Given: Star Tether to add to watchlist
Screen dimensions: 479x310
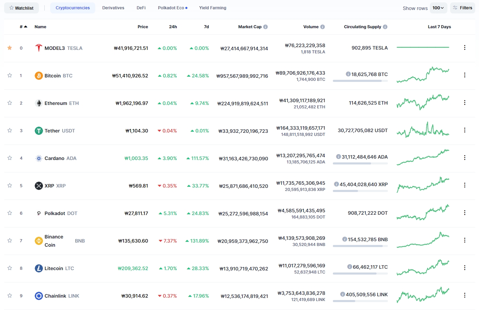Looking at the screenshot, I should [x=10, y=130].
